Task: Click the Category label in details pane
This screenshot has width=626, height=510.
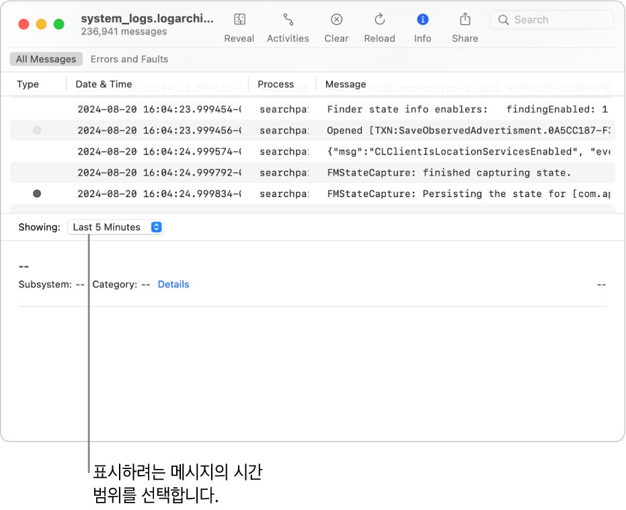Action: [115, 285]
